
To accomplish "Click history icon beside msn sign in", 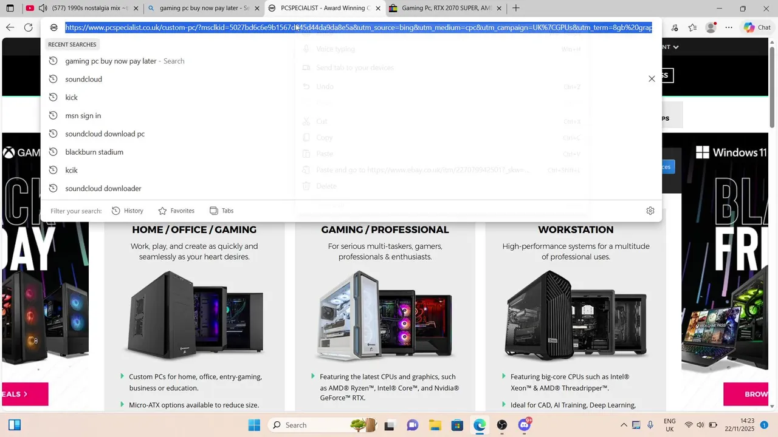I will tap(53, 115).
